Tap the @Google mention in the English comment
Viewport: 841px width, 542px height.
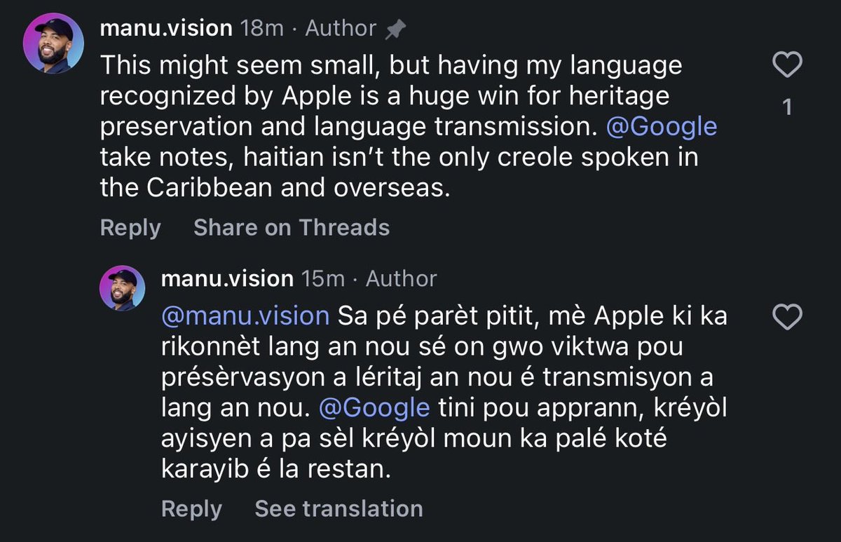point(664,126)
